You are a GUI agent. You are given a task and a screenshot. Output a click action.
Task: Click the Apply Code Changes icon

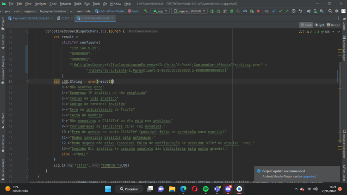pyautogui.click(x=225, y=11)
